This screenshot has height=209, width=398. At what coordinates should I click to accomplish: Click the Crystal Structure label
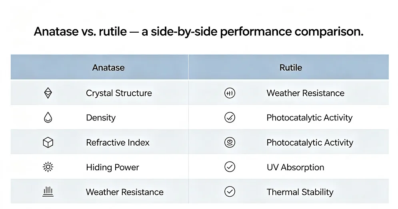(x=119, y=93)
